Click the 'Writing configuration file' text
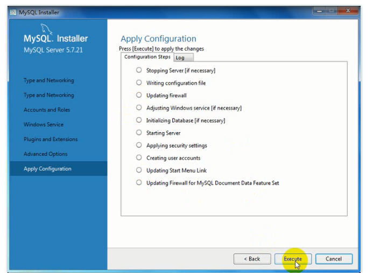 pyautogui.click(x=176, y=83)
